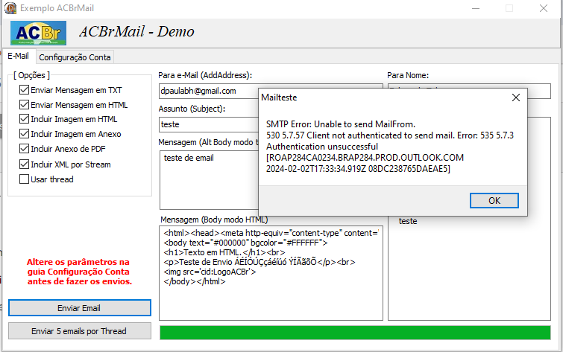
Task: Uncheck Incluir Imagem em Anexo
Action: coord(24,134)
